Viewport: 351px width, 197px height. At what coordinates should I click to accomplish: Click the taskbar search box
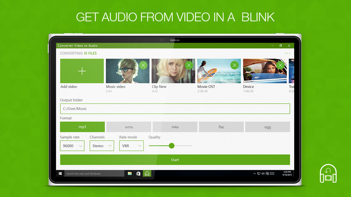pos(94,174)
